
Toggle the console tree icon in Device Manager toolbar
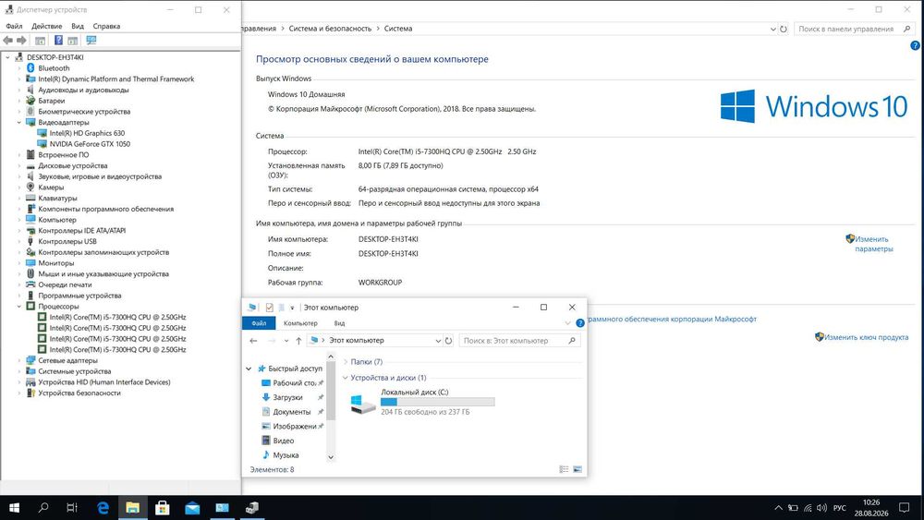click(x=40, y=40)
